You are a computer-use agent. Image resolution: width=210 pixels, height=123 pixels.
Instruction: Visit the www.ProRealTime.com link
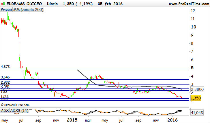[189, 4]
